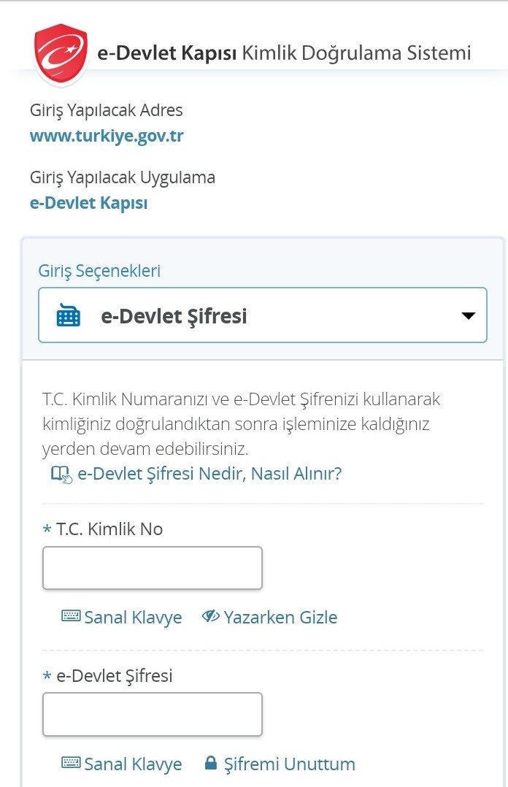Click the crossed-eye icon for Yazarken Gizle
This screenshot has height=787, width=508.
(211, 616)
